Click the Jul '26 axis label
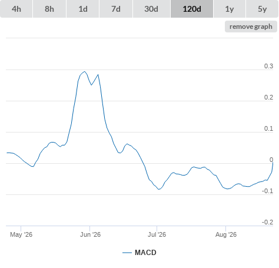Viewport: 279px width, 268px height. [x=157, y=234]
